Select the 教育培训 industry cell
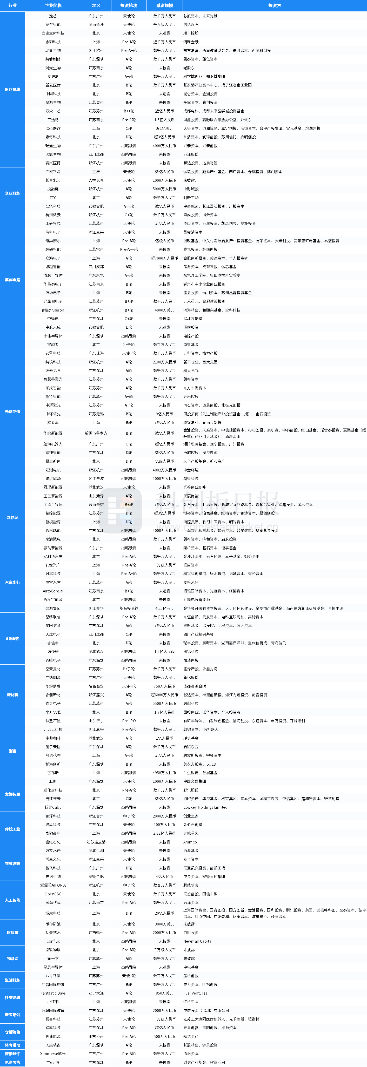Image resolution: width=367 pixels, height=1067 pixels. click(12, 1015)
